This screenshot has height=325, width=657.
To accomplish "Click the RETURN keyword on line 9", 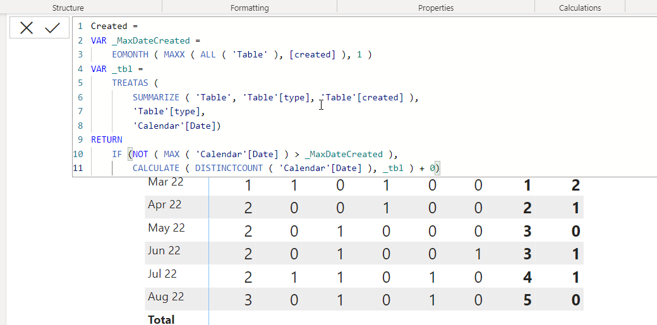I will tap(106, 139).
